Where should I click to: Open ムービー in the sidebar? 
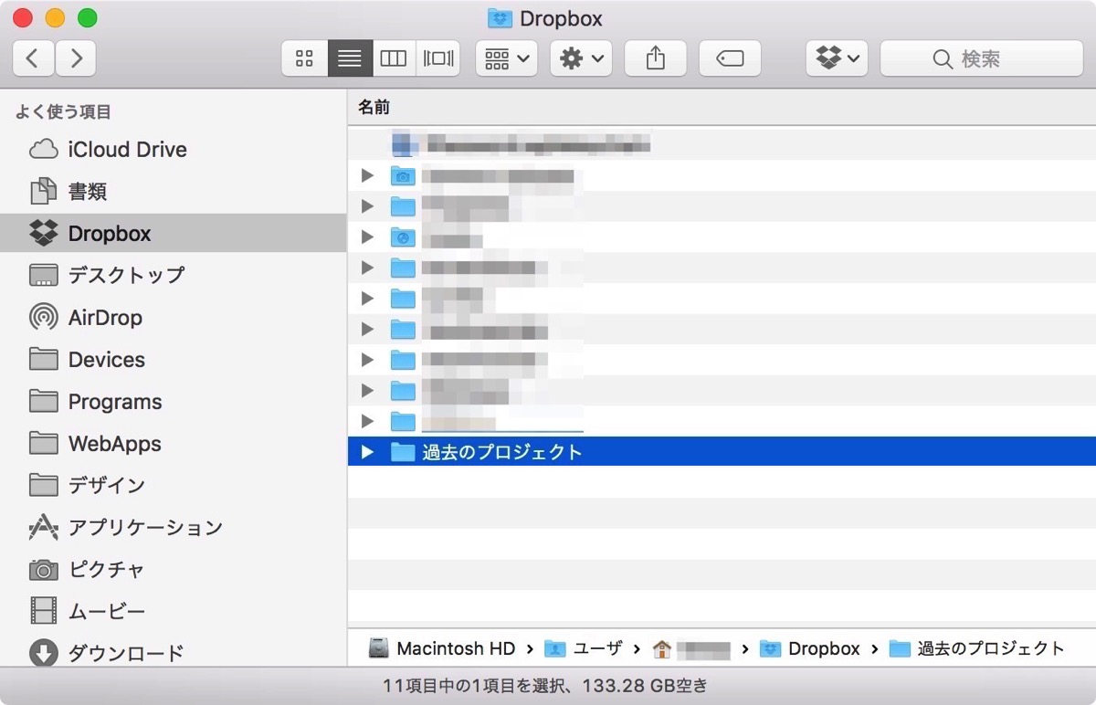[174, 611]
